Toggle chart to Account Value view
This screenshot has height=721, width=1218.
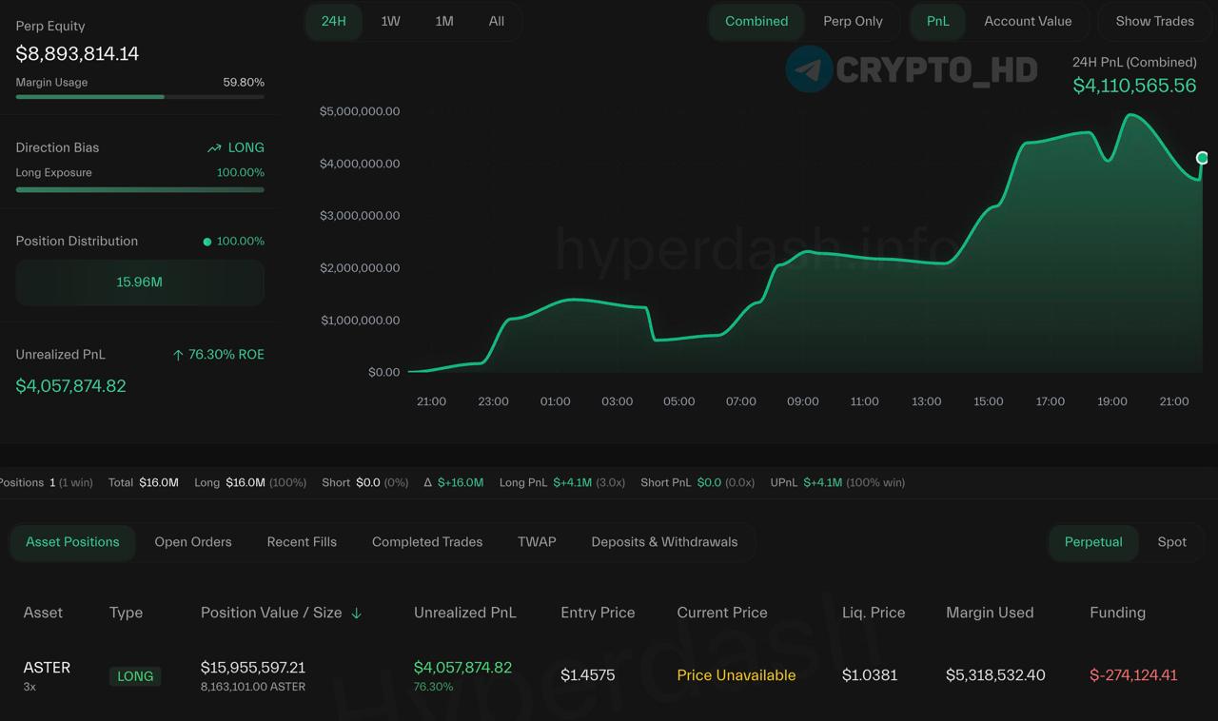click(1027, 21)
